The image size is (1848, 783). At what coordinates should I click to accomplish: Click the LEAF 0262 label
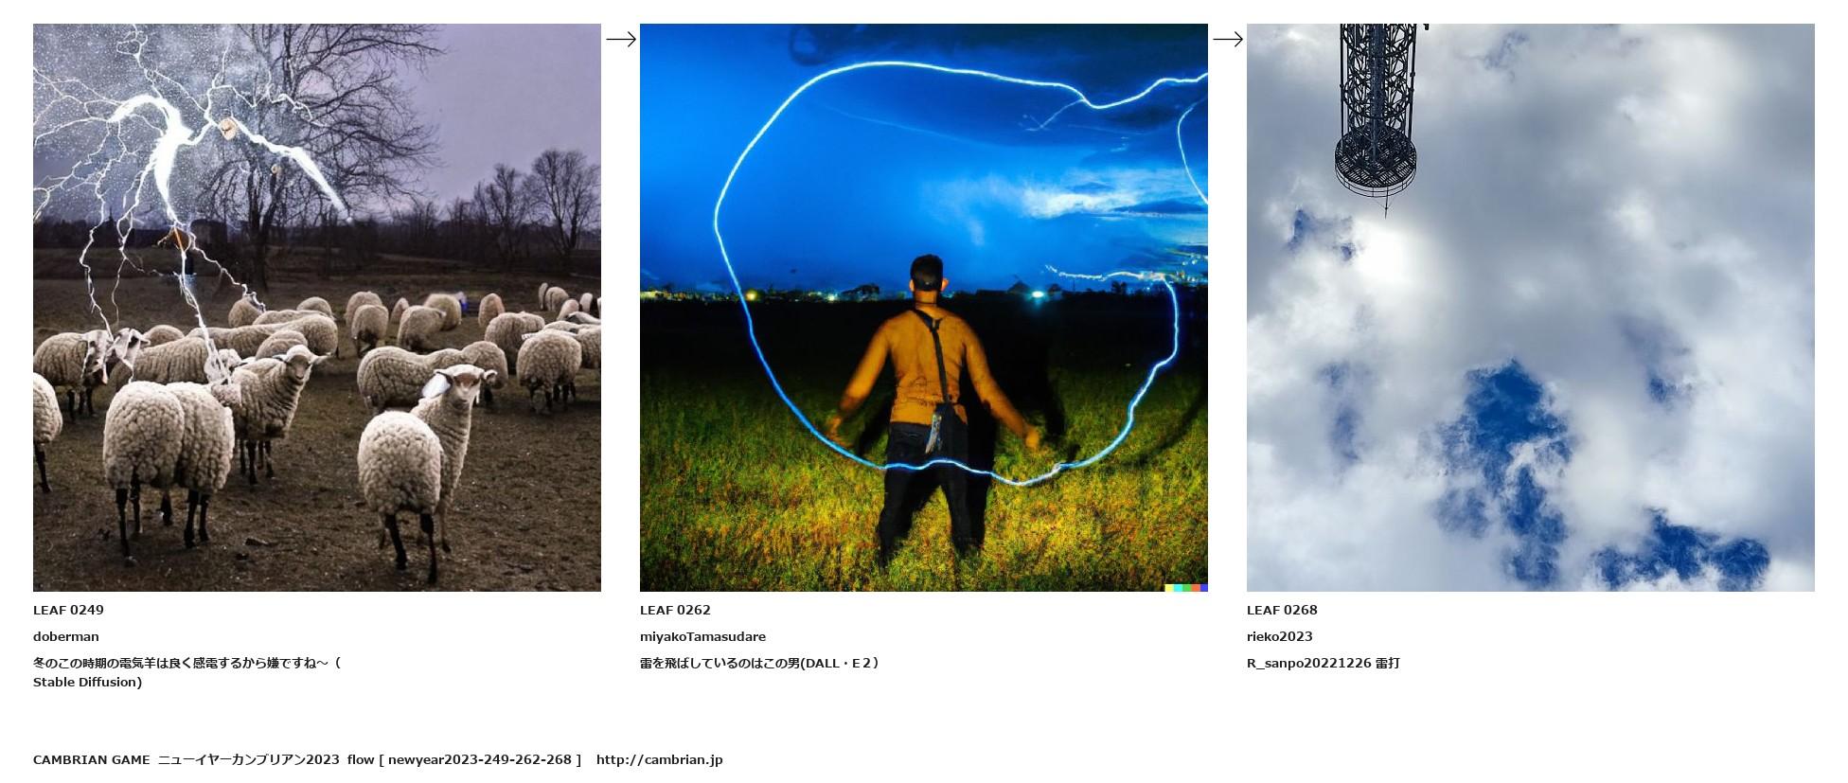[675, 610]
